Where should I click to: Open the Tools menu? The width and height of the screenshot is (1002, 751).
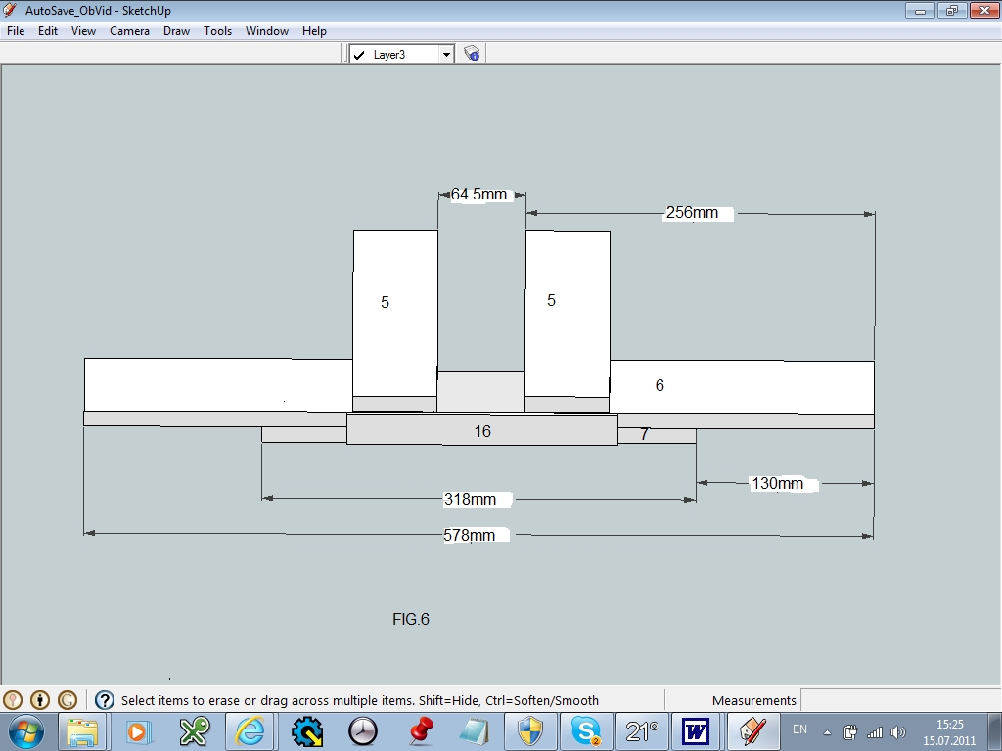point(218,30)
